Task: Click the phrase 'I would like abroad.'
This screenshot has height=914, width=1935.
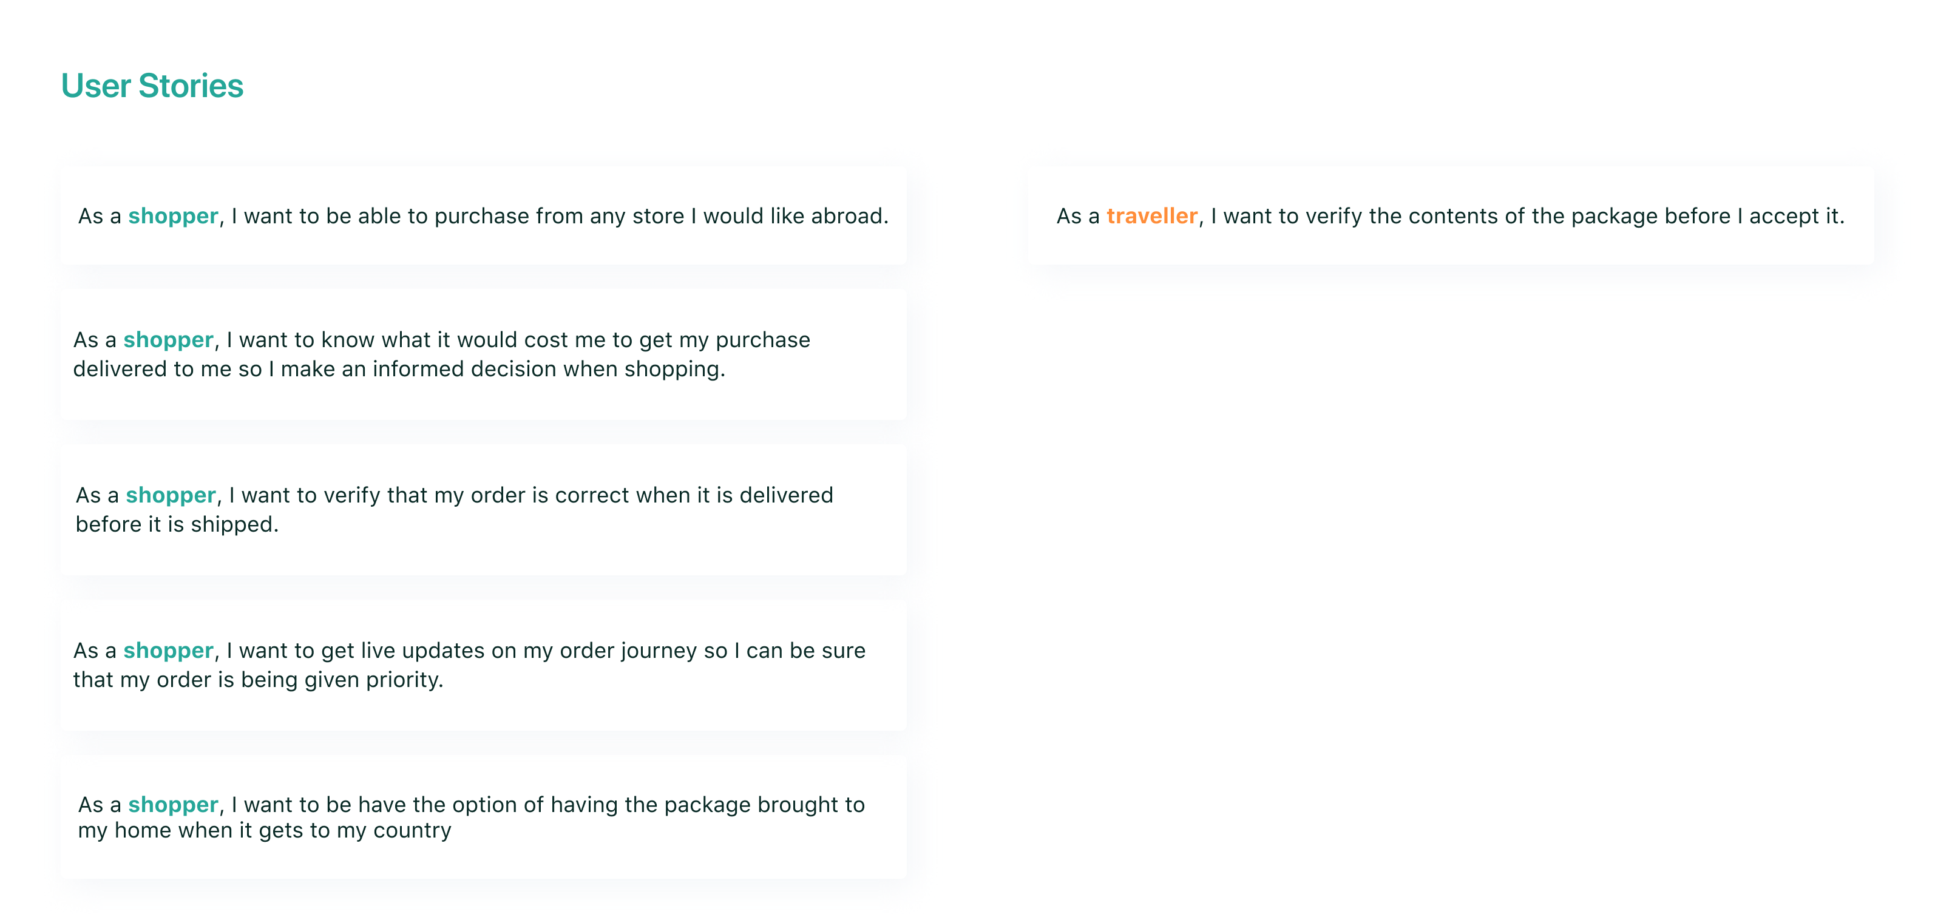Action: click(790, 216)
